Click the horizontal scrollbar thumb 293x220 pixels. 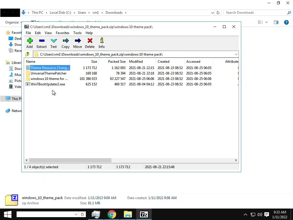tap(70, 160)
